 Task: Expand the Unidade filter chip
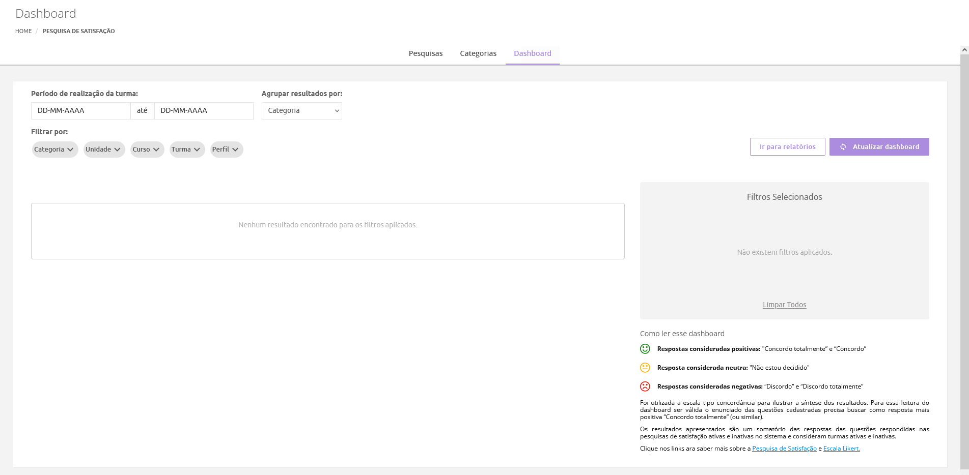click(x=104, y=150)
